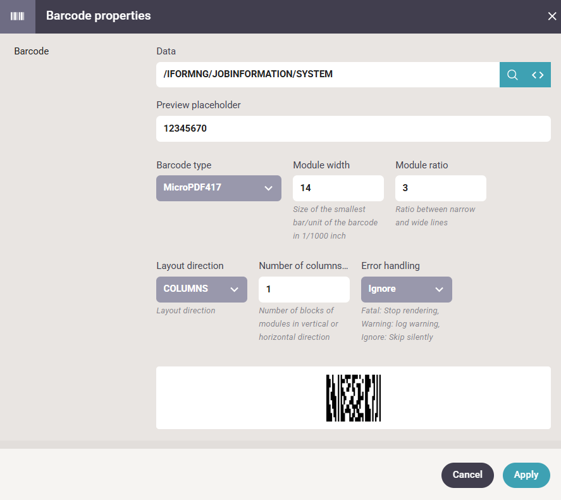
Task: Click the Cancel button
Action: 467,475
